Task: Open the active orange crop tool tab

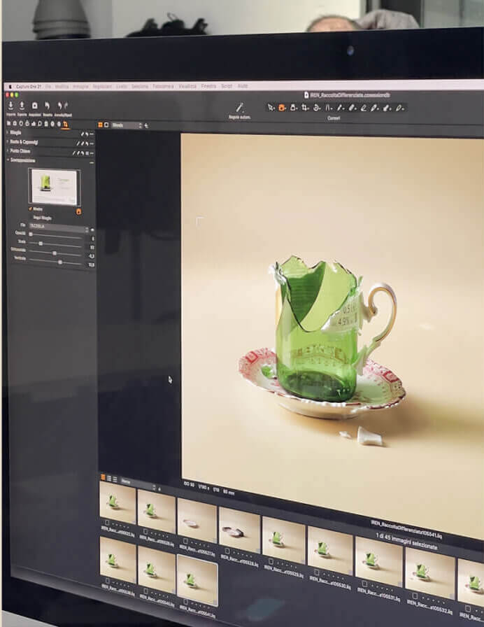Action: pyautogui.click(x=66, y=125)
